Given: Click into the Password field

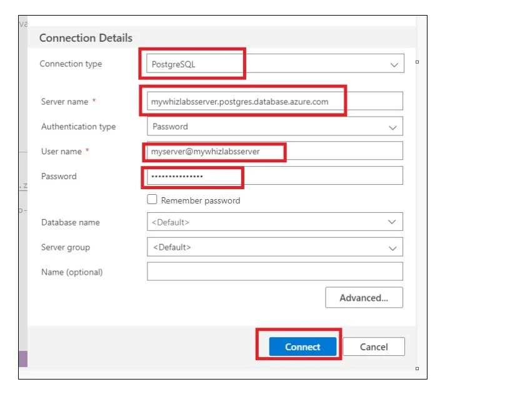Looking at the screenshot, I should 274,175.
